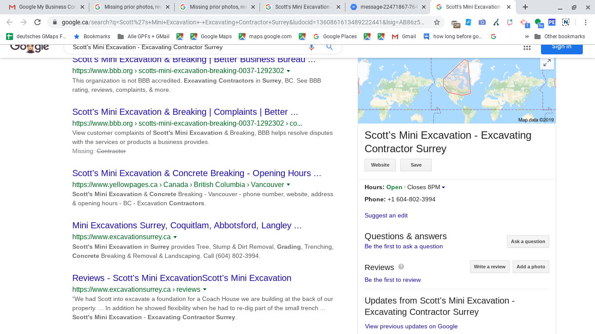The height and width of the screenshot is (334, 595).
Task: Open the 'how long before go...' bookmark
Action: (453, 37)
